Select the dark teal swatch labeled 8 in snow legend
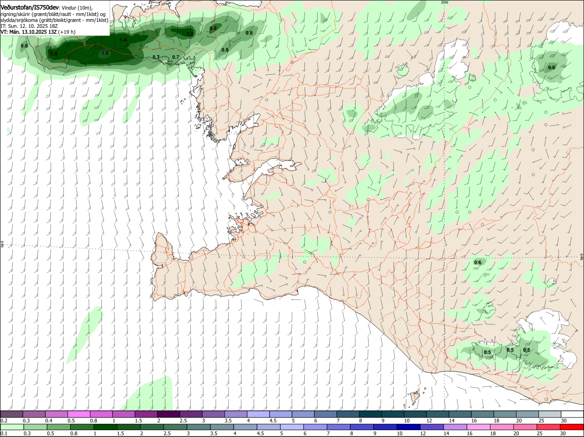Viewport: 584px width, 437px height. point(370,414)
